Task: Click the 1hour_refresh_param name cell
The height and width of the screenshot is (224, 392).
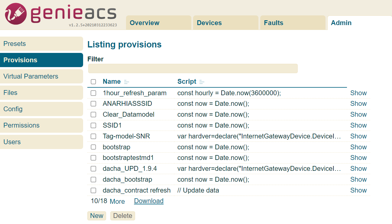Action: (134, 93)
